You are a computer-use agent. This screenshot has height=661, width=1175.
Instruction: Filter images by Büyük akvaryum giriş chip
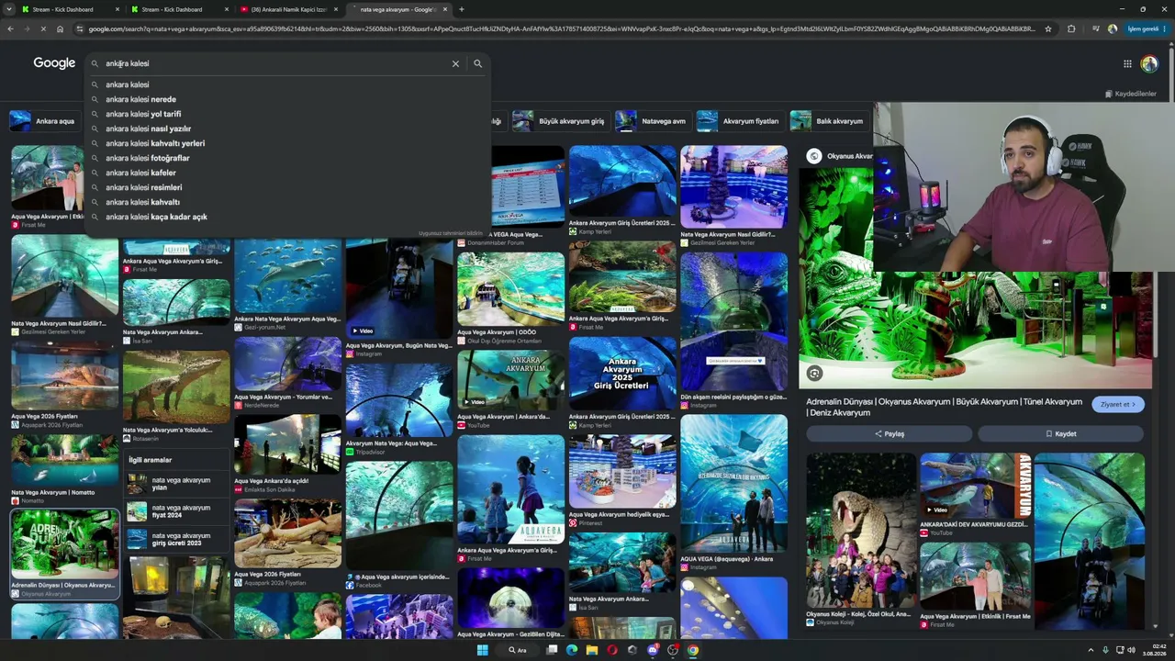[x=559, y=121]
